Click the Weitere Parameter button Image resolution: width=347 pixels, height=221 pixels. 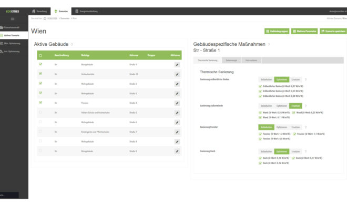coord(304,31)
